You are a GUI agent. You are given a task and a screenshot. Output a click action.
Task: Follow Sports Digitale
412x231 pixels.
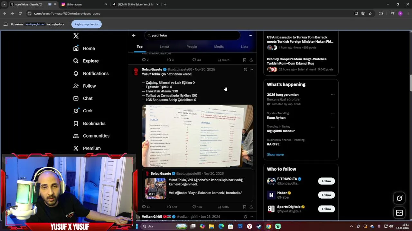326,209
